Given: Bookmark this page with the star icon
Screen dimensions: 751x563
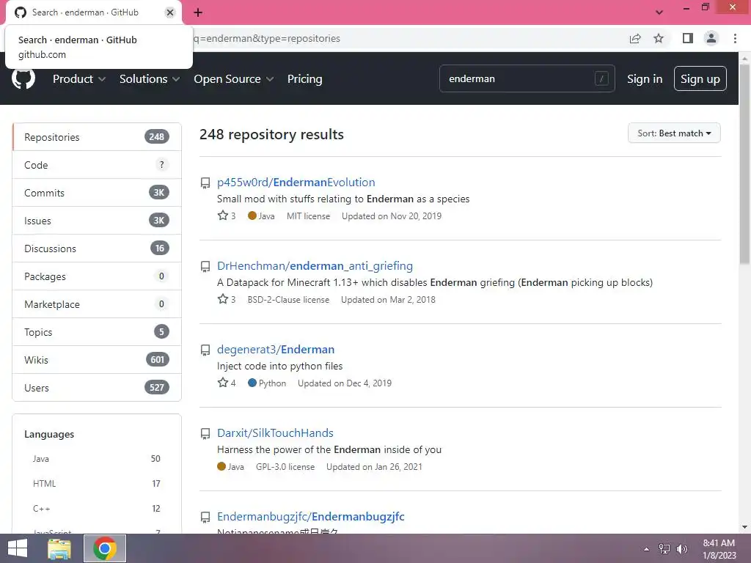Looking at the screenshot, I should tap(659, 38).
